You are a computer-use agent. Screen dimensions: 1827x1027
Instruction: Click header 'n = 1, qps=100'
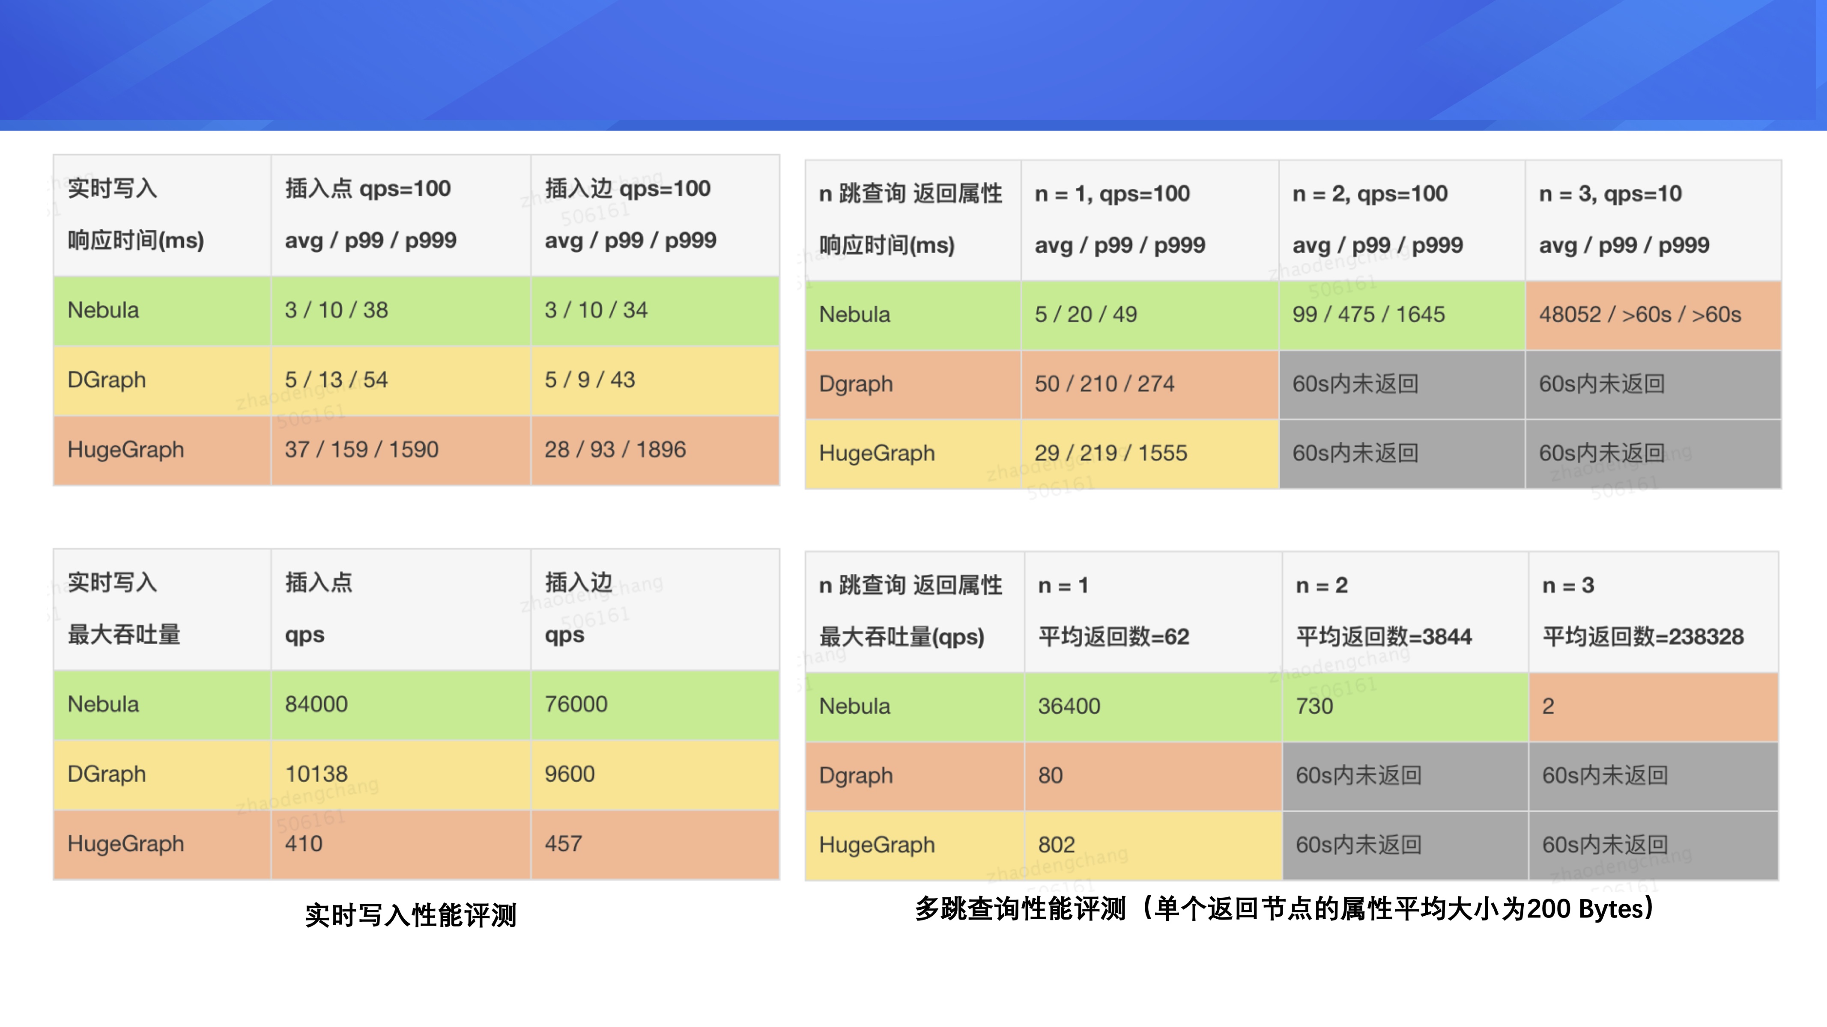(1112, 193)
